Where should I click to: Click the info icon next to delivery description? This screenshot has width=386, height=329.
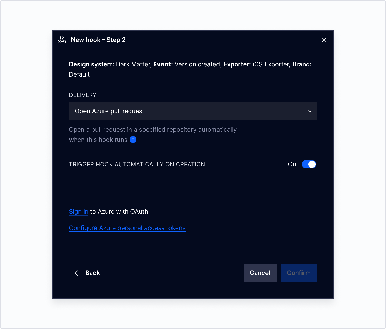133,140
